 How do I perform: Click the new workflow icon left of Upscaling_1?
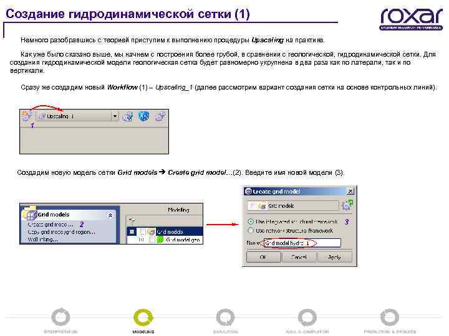pos(26,116)
